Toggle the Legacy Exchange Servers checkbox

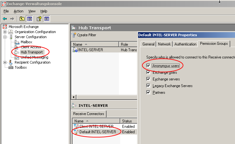(x=148, y=86)
